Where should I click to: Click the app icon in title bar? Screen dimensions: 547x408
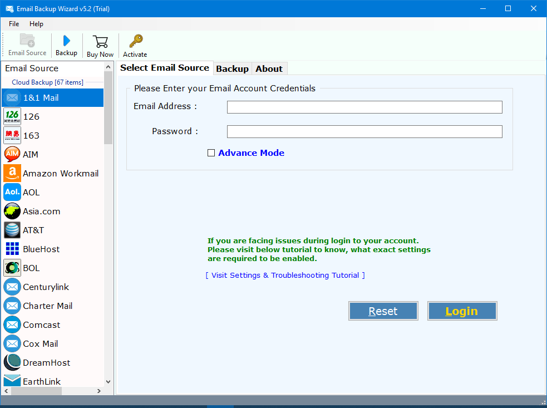tap(9, 9)
